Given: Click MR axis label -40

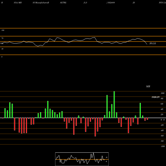Looking at the screenshot, I should (162, 130).
